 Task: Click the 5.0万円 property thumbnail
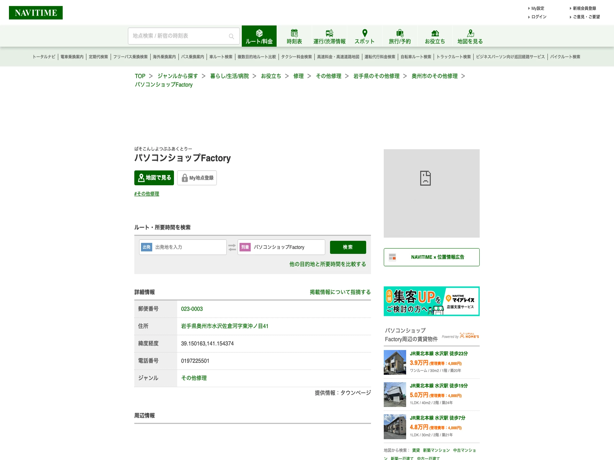click(395, 395)
